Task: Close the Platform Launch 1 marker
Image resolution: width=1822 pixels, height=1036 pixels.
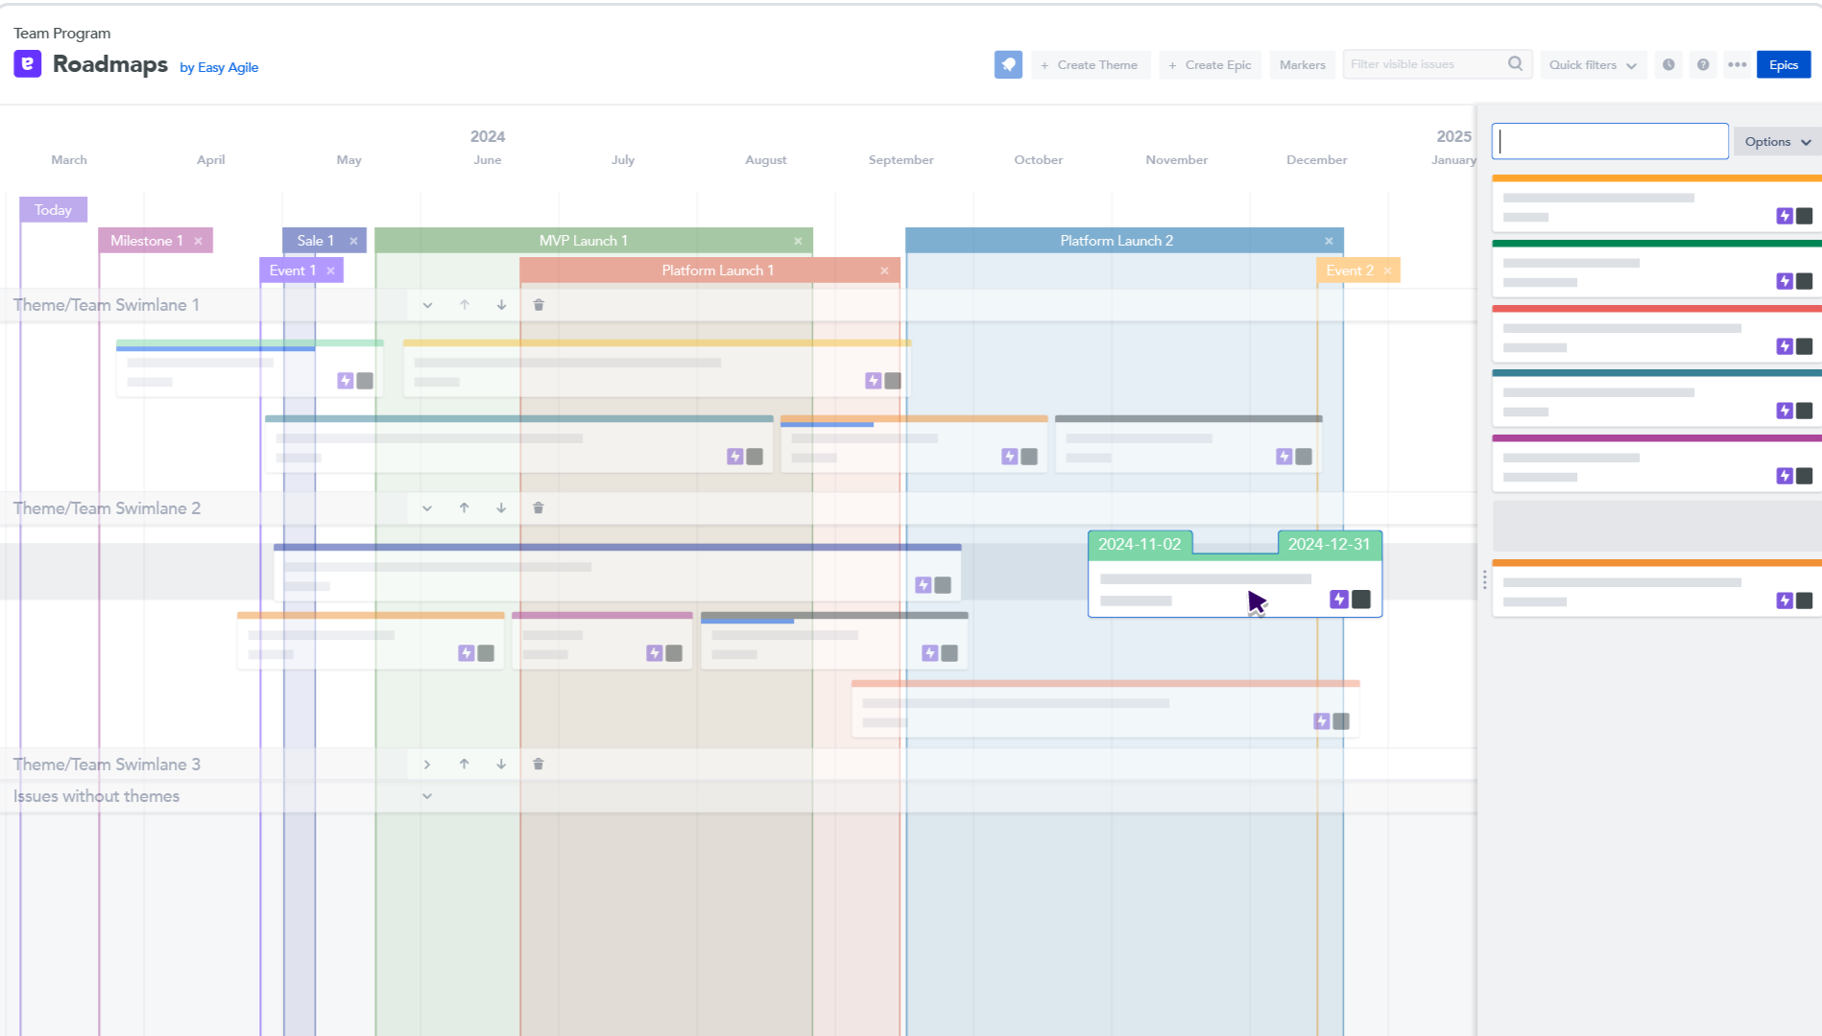Action: (x=884, y=271)
